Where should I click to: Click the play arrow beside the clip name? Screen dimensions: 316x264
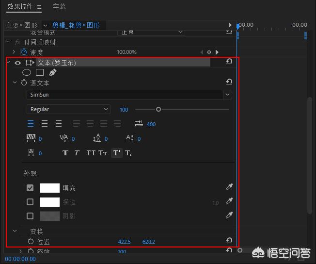point(230,25)
